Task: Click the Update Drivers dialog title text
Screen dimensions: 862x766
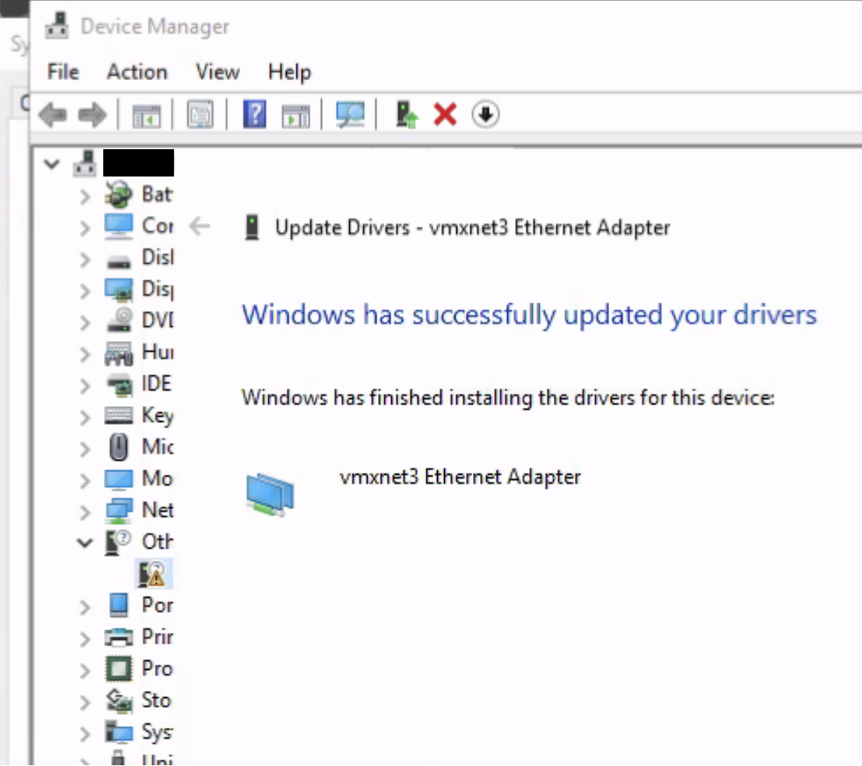Action: point(472,228)
